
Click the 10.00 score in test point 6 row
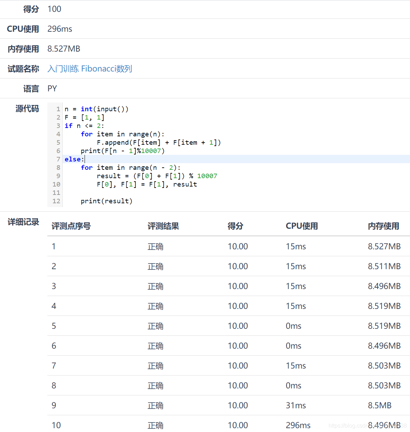[238, 346]
